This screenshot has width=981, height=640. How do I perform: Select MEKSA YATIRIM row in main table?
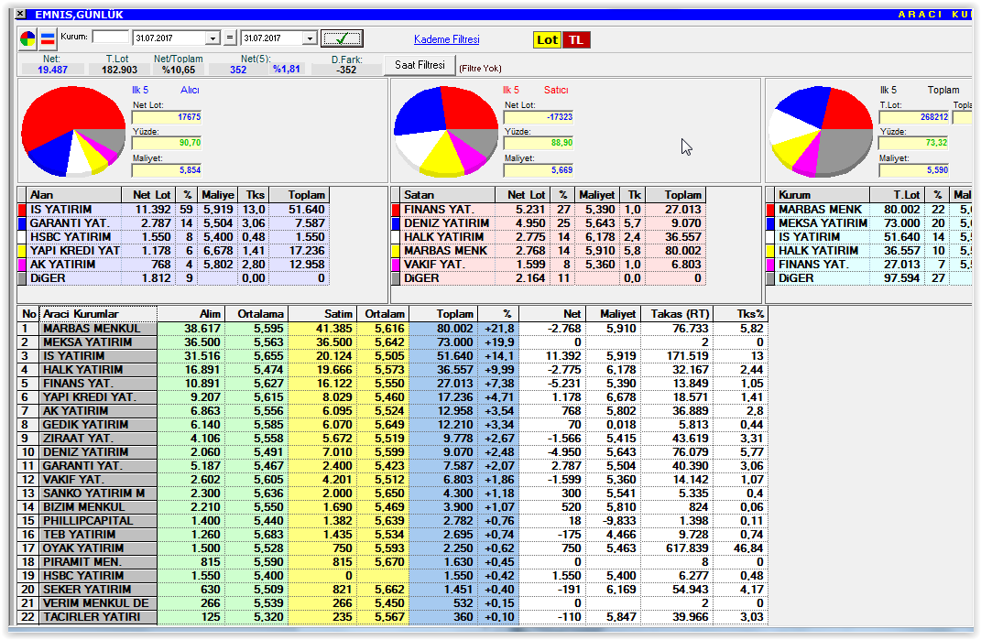[x=392, y=342]
